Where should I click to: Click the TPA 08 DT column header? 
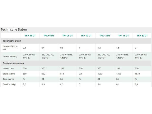point(67,36)
